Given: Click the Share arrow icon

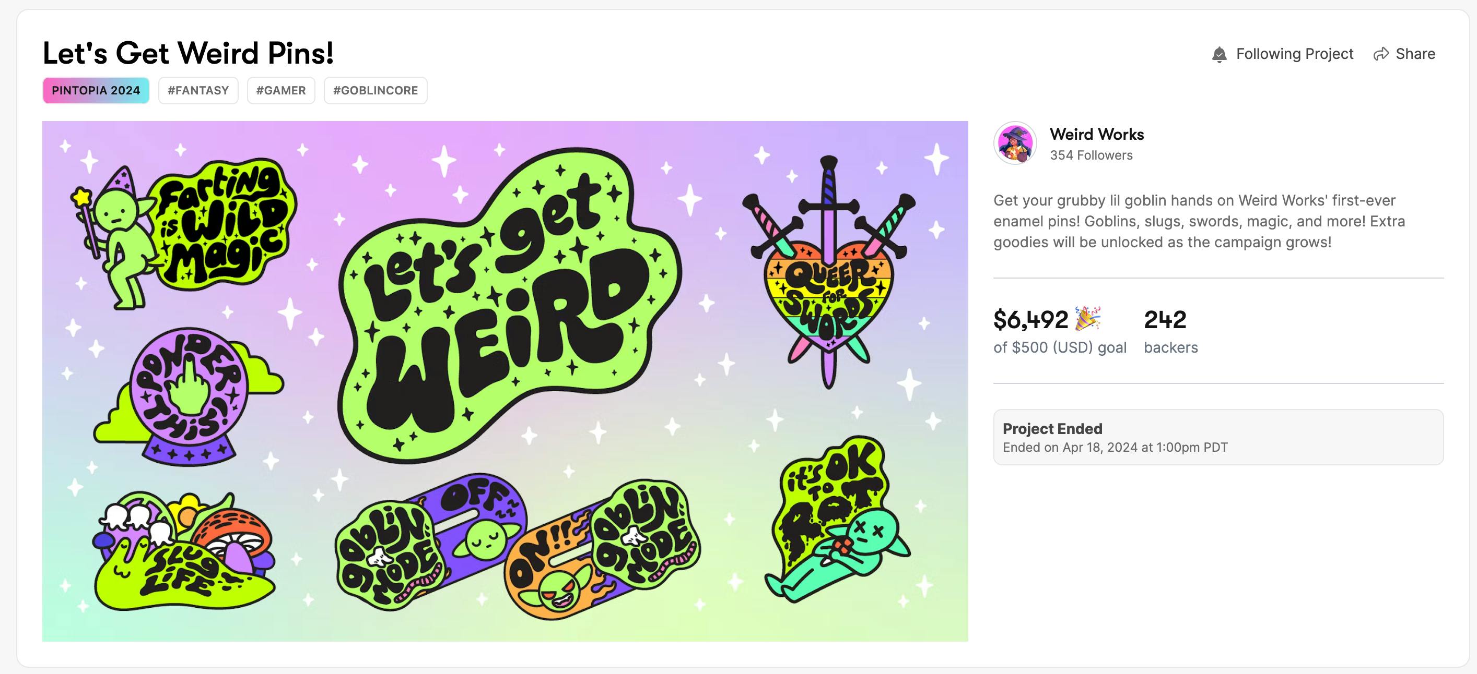Looking at the screenshot, I should [x=1381, y=54].
